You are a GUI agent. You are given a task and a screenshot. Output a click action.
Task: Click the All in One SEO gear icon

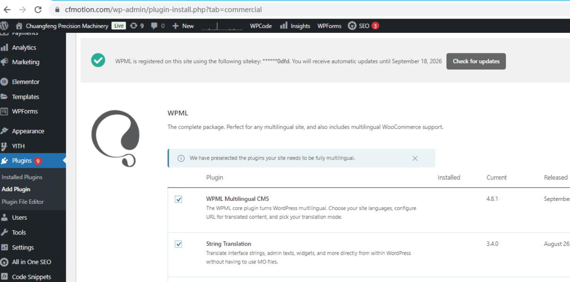pos(4,262)
